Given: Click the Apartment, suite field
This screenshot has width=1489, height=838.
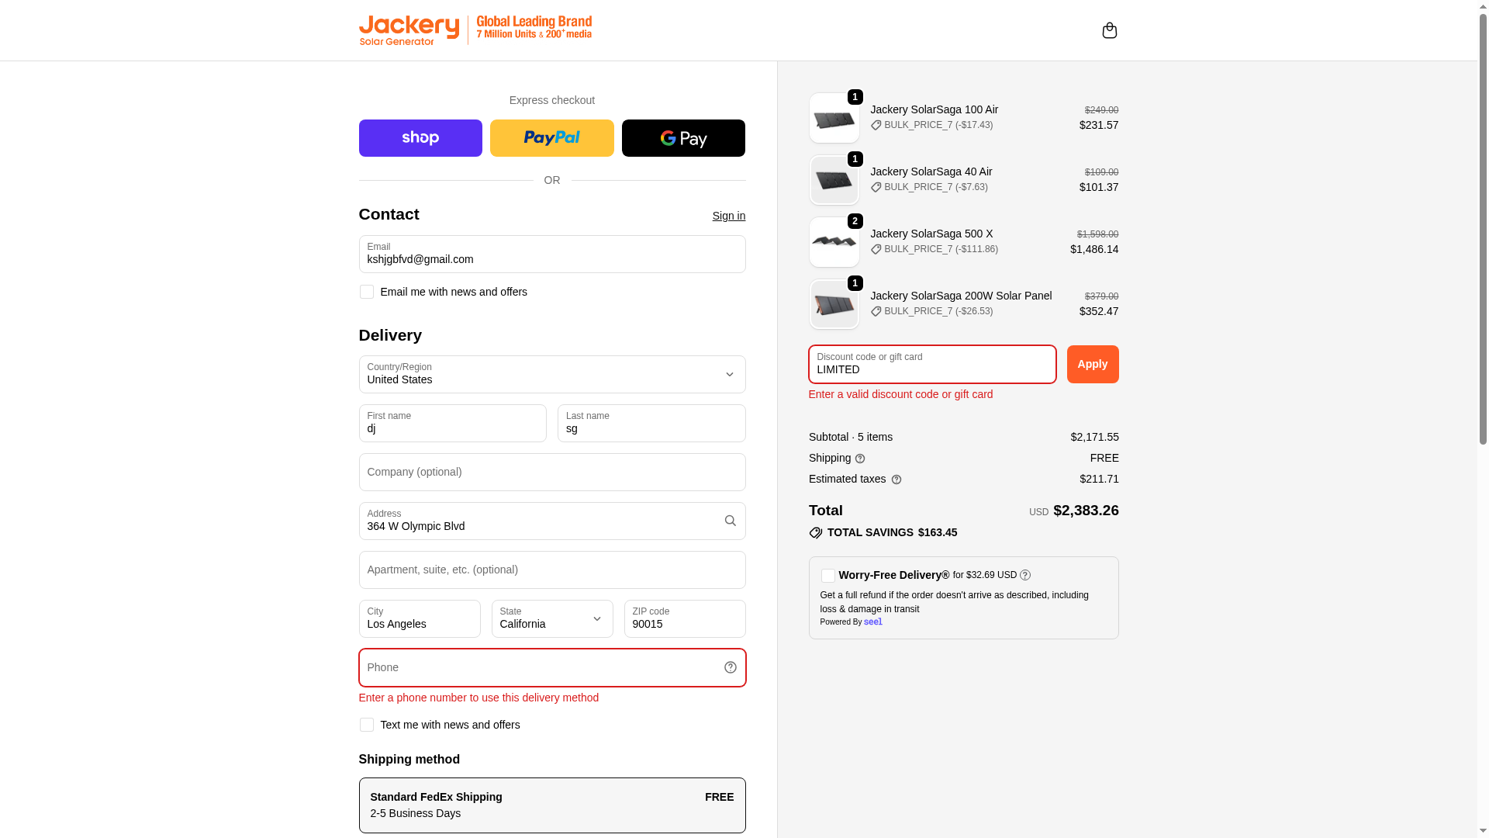Looking at the screenshot, I should coord(552,570).
